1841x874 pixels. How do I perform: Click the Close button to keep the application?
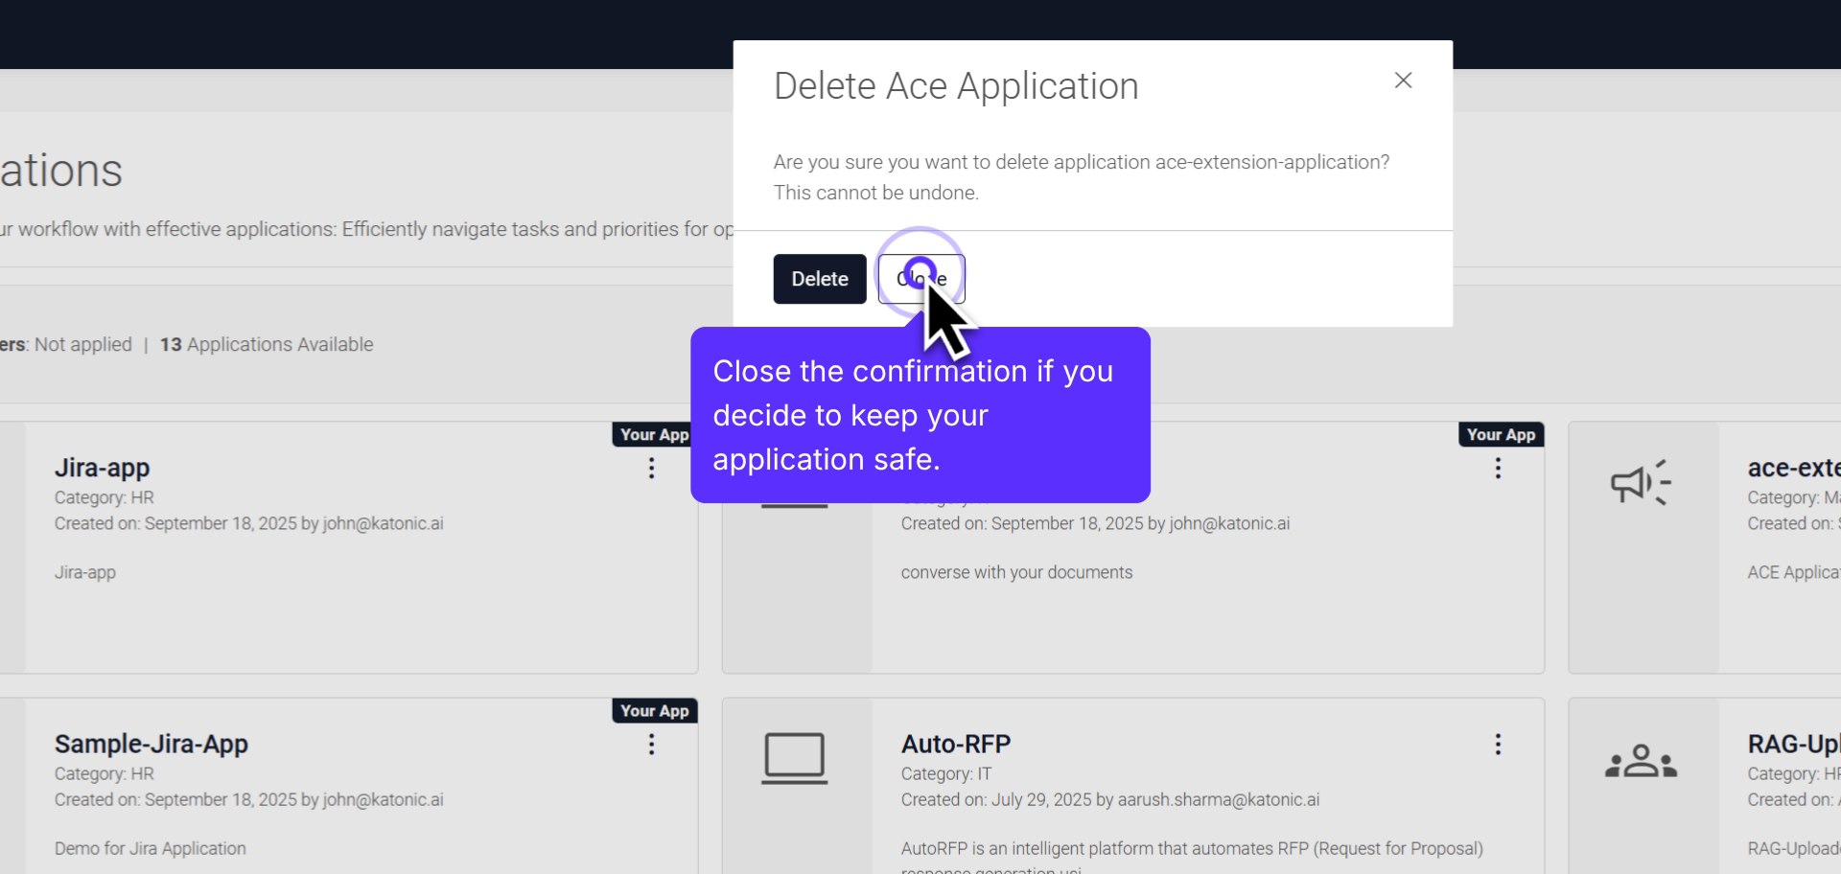click(920, 278)
